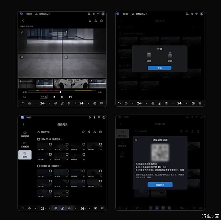Screen dimensions: 221x220
Task: Pause the video on the playback screen
Action: pyautogui.click(x=62, y=97)
